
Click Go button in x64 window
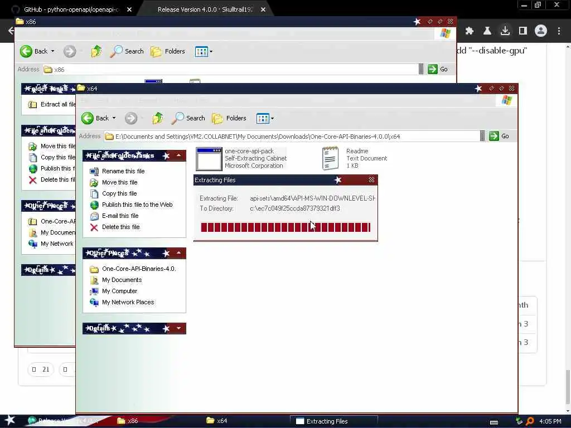point(499,136)
